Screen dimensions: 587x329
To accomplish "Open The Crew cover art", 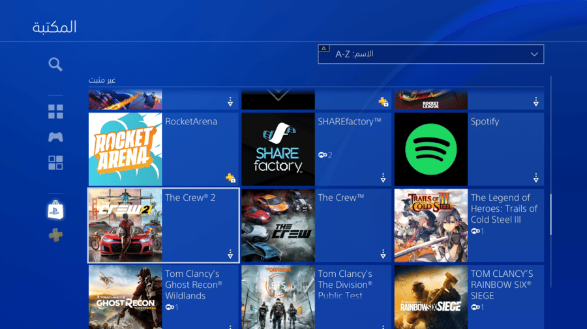I will point(278,225).
